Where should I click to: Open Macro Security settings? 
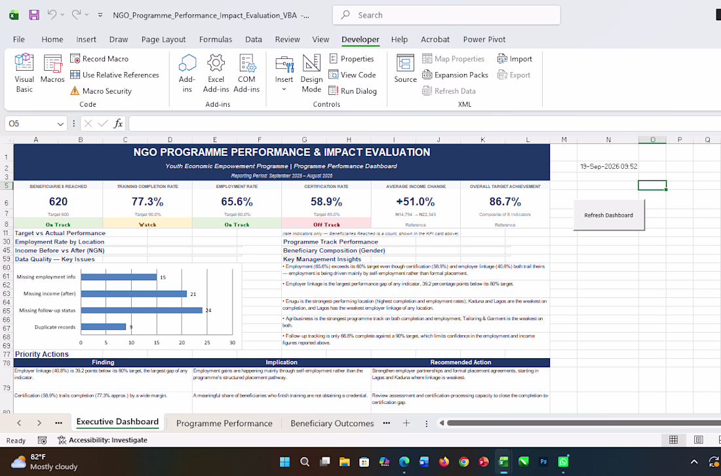point(101,91)
